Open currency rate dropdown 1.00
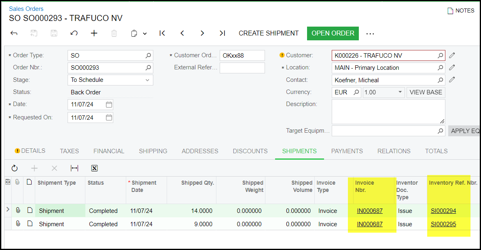The image size is (481, 250). click(400, 92)
